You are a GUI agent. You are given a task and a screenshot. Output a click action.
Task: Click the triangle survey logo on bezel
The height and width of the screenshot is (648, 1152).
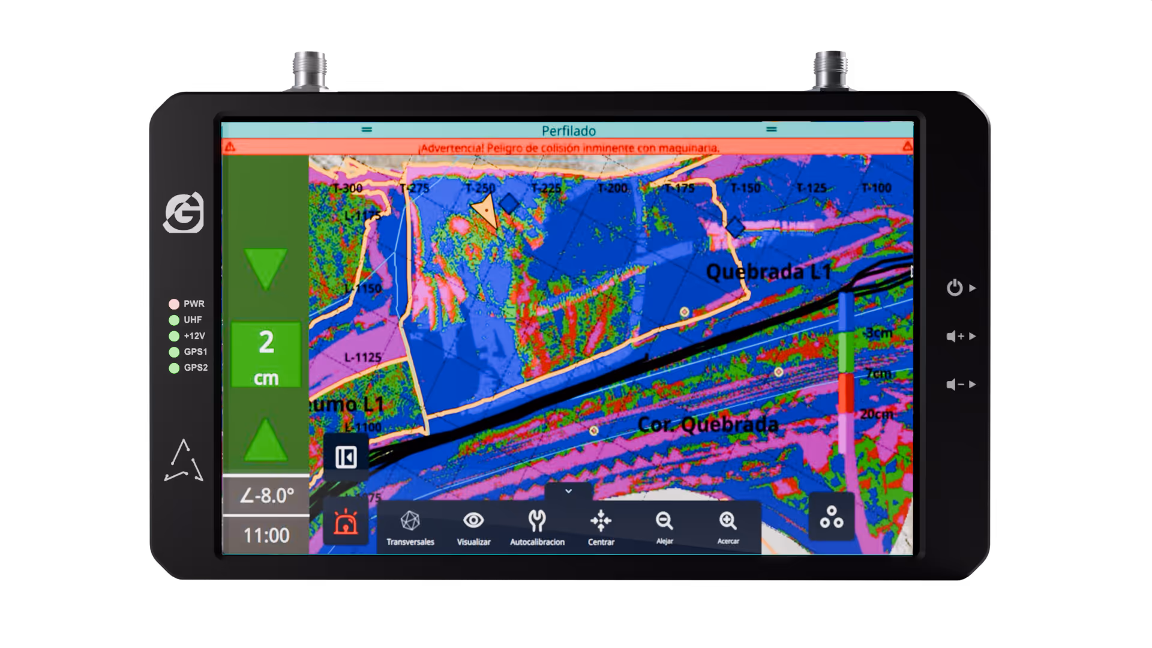(184, 460)
